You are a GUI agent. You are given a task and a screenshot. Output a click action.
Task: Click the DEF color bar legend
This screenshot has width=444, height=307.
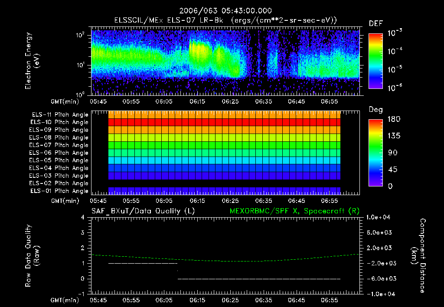375,61
